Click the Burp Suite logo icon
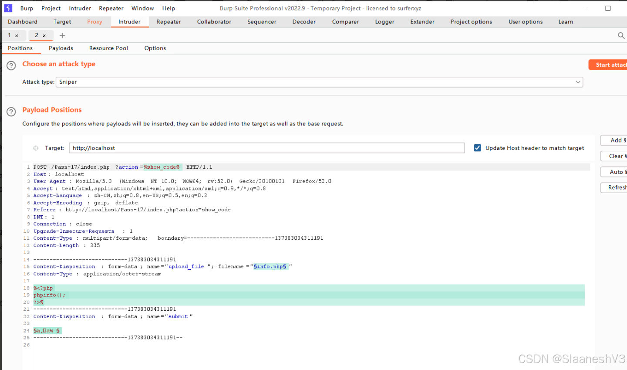Image resolution: width=627 pixels, height=370 pixels. tap(8, 8)
